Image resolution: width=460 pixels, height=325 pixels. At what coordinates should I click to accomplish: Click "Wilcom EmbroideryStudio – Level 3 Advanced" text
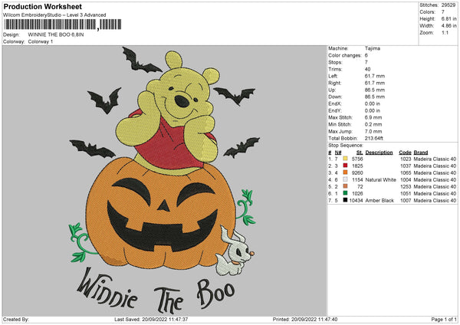coord(54,15)
